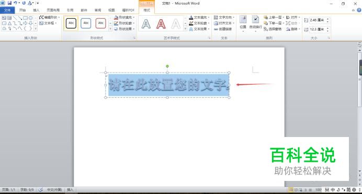The image size is (362, 194).
Task: Open the 对齐 (Align) dropdown
Action: click(293, 17)
